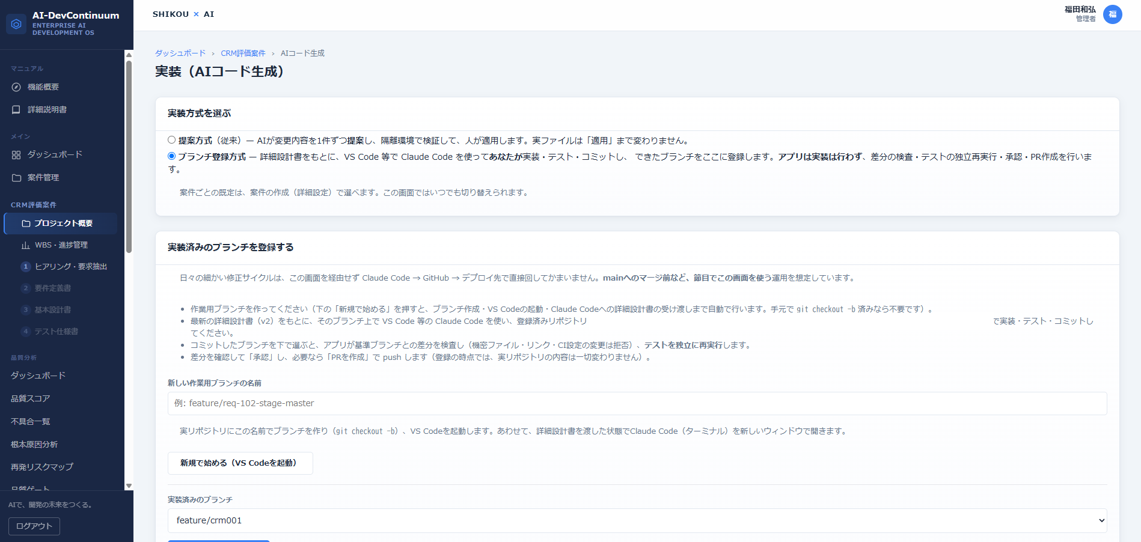
Task: Open 根本原因分析 in the sidebar
Action: pyautogui.click(x=34, y=445)
